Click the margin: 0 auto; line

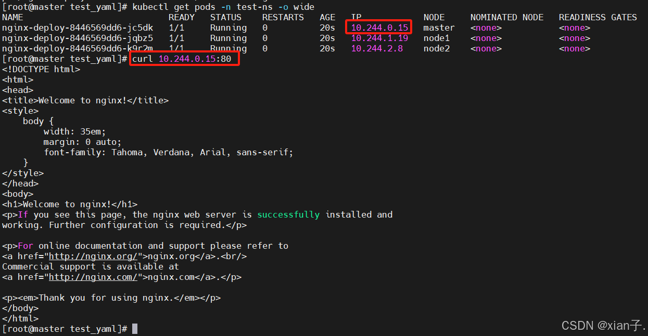pos(83,142)
